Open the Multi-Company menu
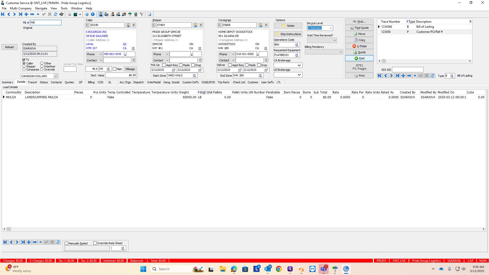Viewport: 489px width, 275px height. [x=21, y=8]
